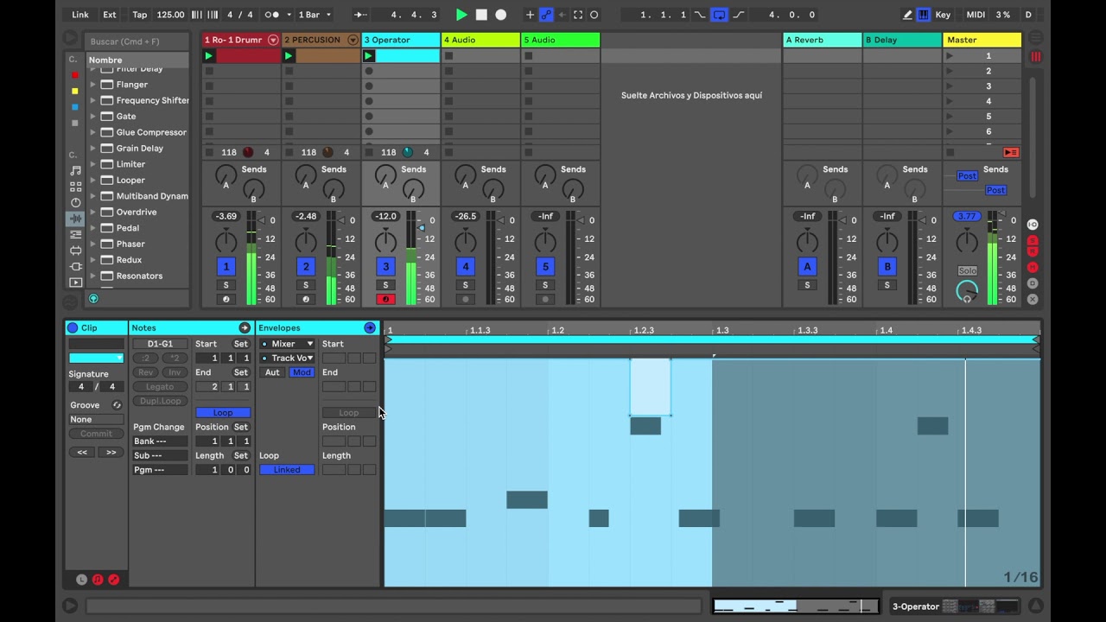Solo track 2 with its S button

pyautogui.click(x=306, y=285)
